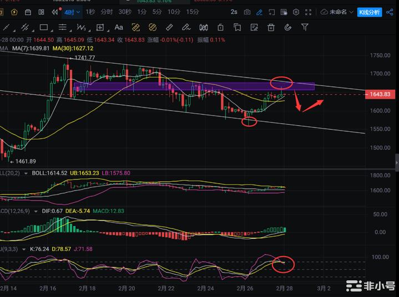
Task: Open the 4时 timeframe dropdown
Action: tap(71, 12)
